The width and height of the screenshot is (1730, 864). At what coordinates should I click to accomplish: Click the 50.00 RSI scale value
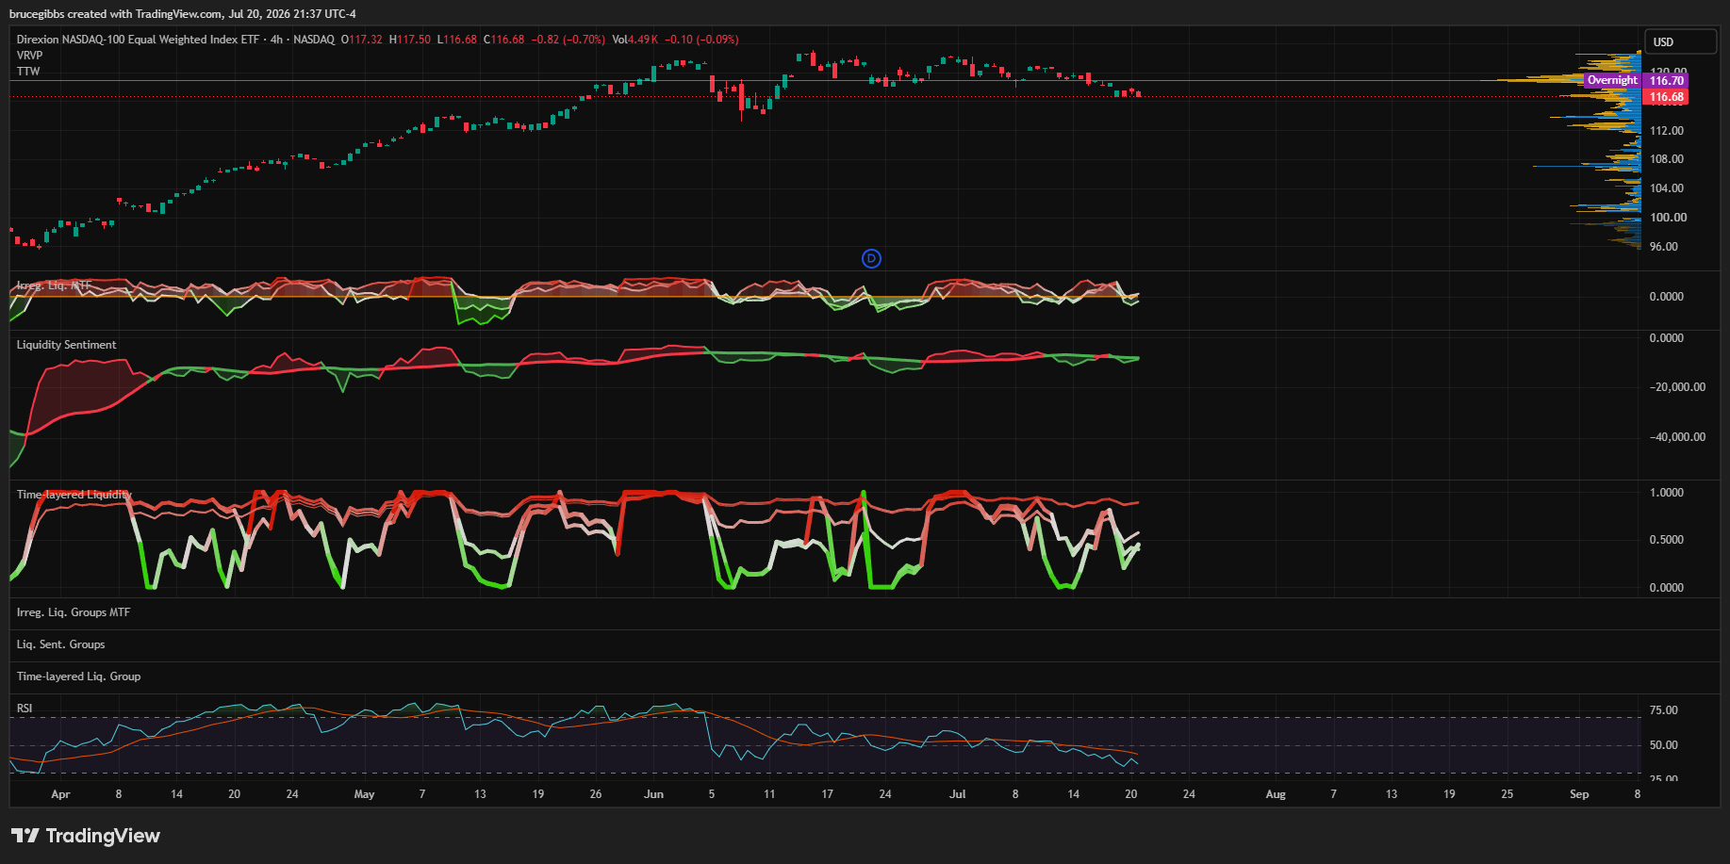[x=1663, y=745]
